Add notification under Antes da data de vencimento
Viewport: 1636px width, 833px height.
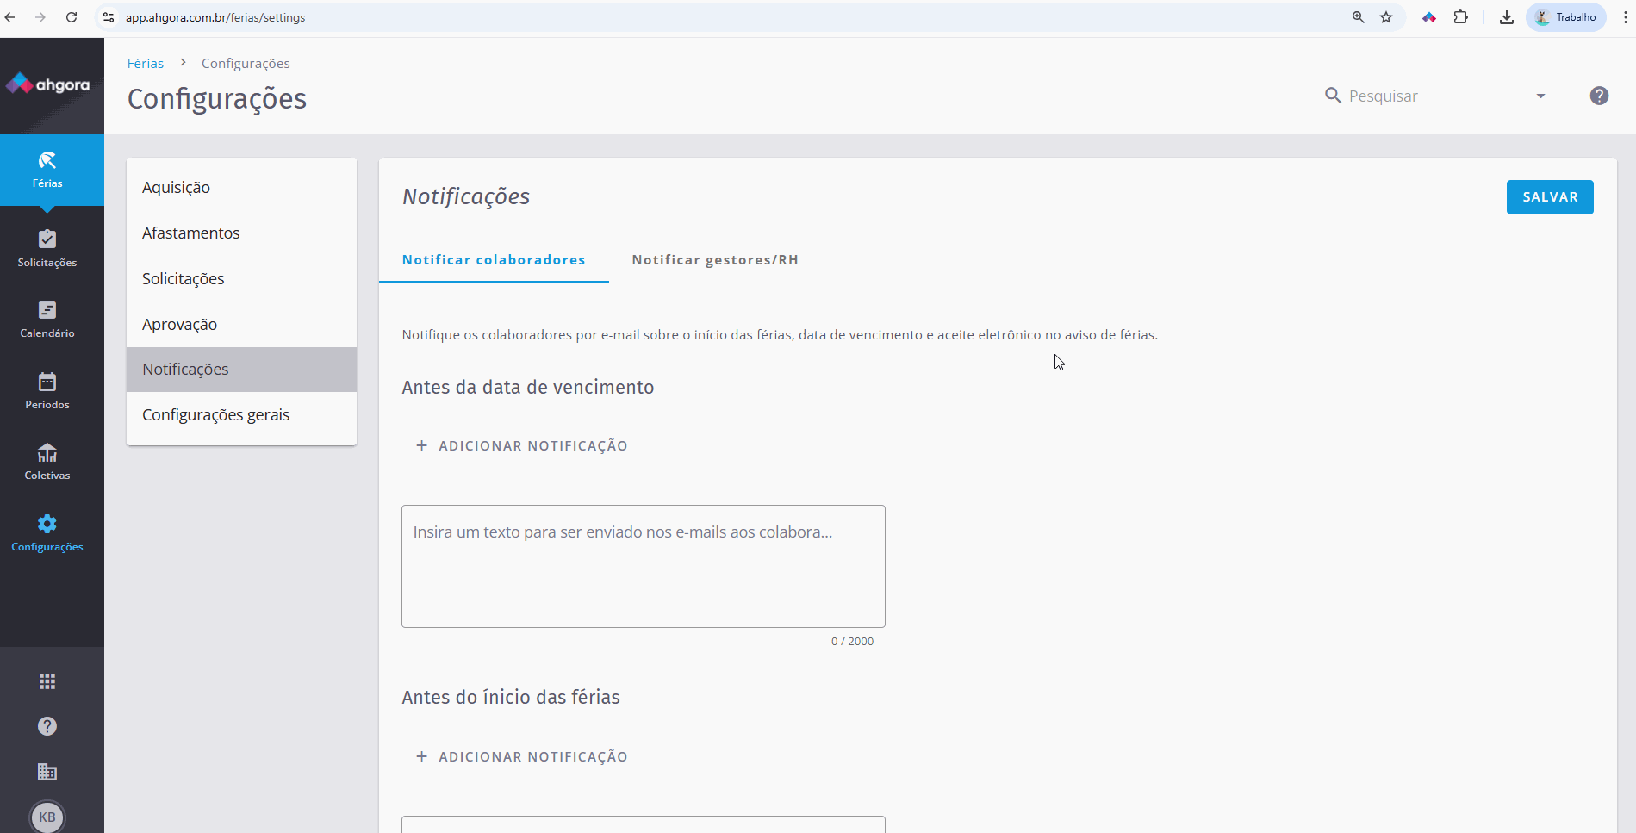point(522,445)
